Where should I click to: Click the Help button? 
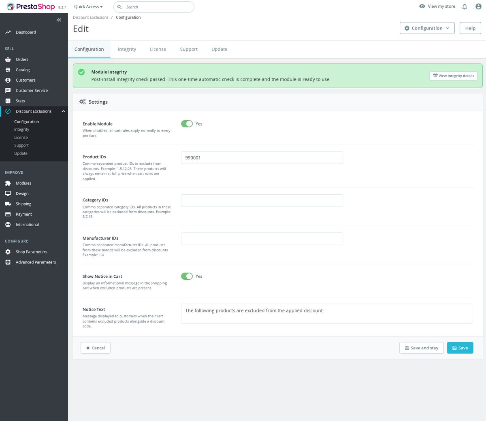(x=470, y=28)
